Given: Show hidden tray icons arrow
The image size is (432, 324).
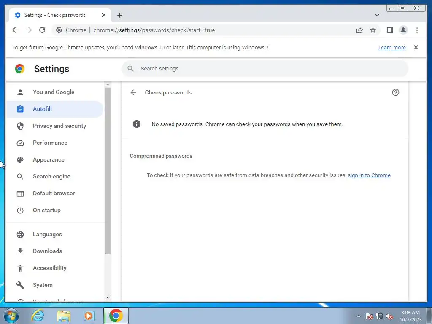Looking at the screenshot, I should pos(359,316).
